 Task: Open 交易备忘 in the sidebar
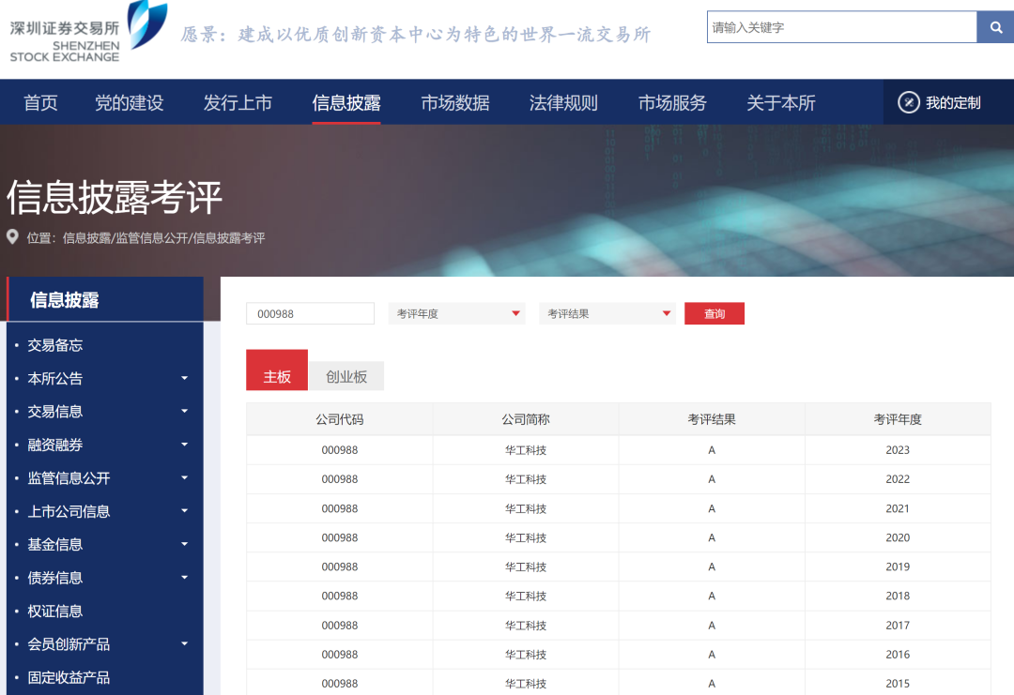pos(55,345)
